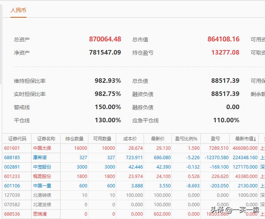The width and height of the screenshot is (265, 219).
Task: Open the 中国太保 holding row
Action: point(42,148)
